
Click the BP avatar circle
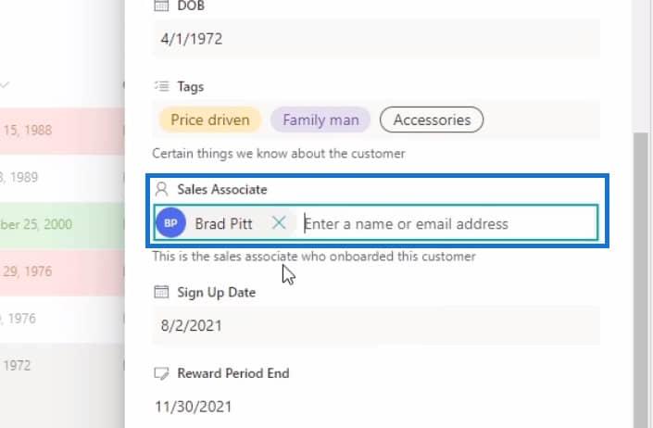coord(170,223)
